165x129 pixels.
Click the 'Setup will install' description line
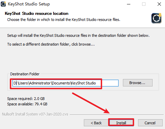[78, 35]
